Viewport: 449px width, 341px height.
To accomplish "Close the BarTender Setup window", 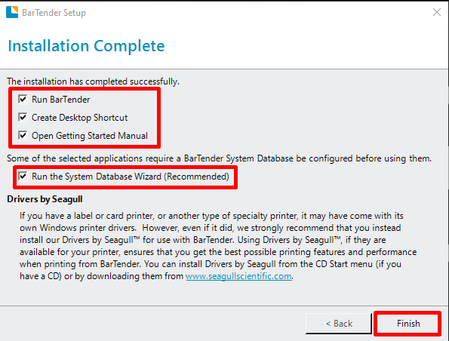I will click(437, 12).
